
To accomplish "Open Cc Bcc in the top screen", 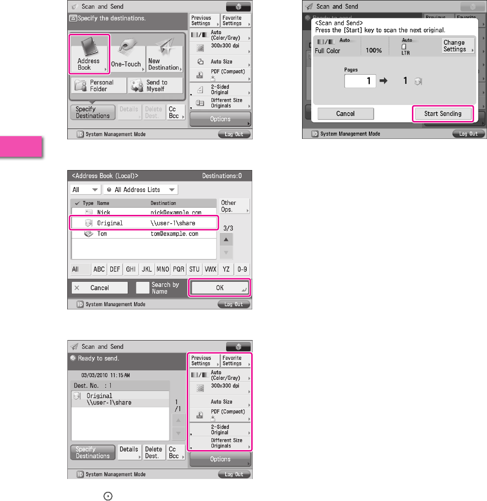I will click(175, 112).
